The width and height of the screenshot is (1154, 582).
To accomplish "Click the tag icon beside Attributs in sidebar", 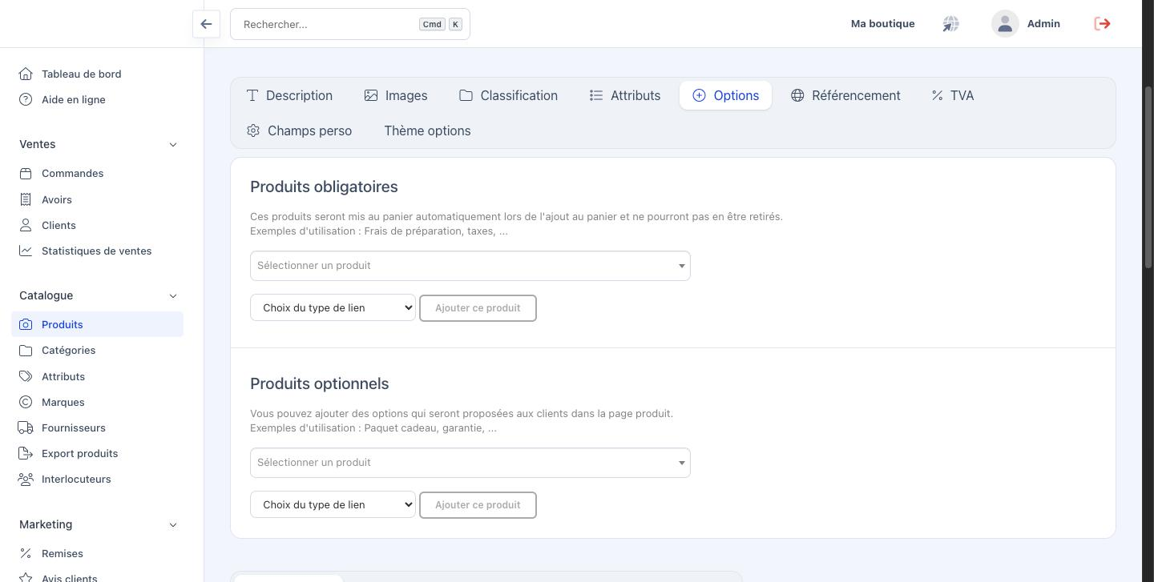I will (x=26, y=376).
